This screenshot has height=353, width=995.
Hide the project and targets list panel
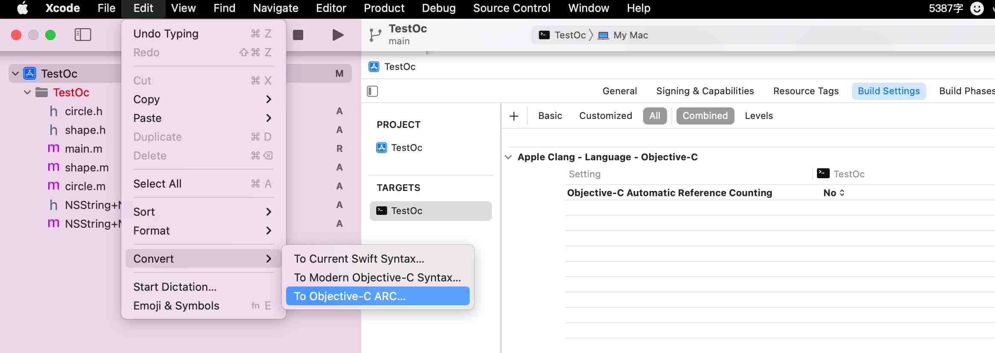(372, 91)
